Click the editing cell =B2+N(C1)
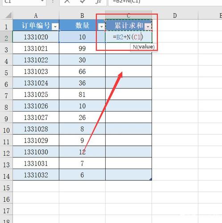This screenshot has height=223, width=222. [x=129, y=37]
